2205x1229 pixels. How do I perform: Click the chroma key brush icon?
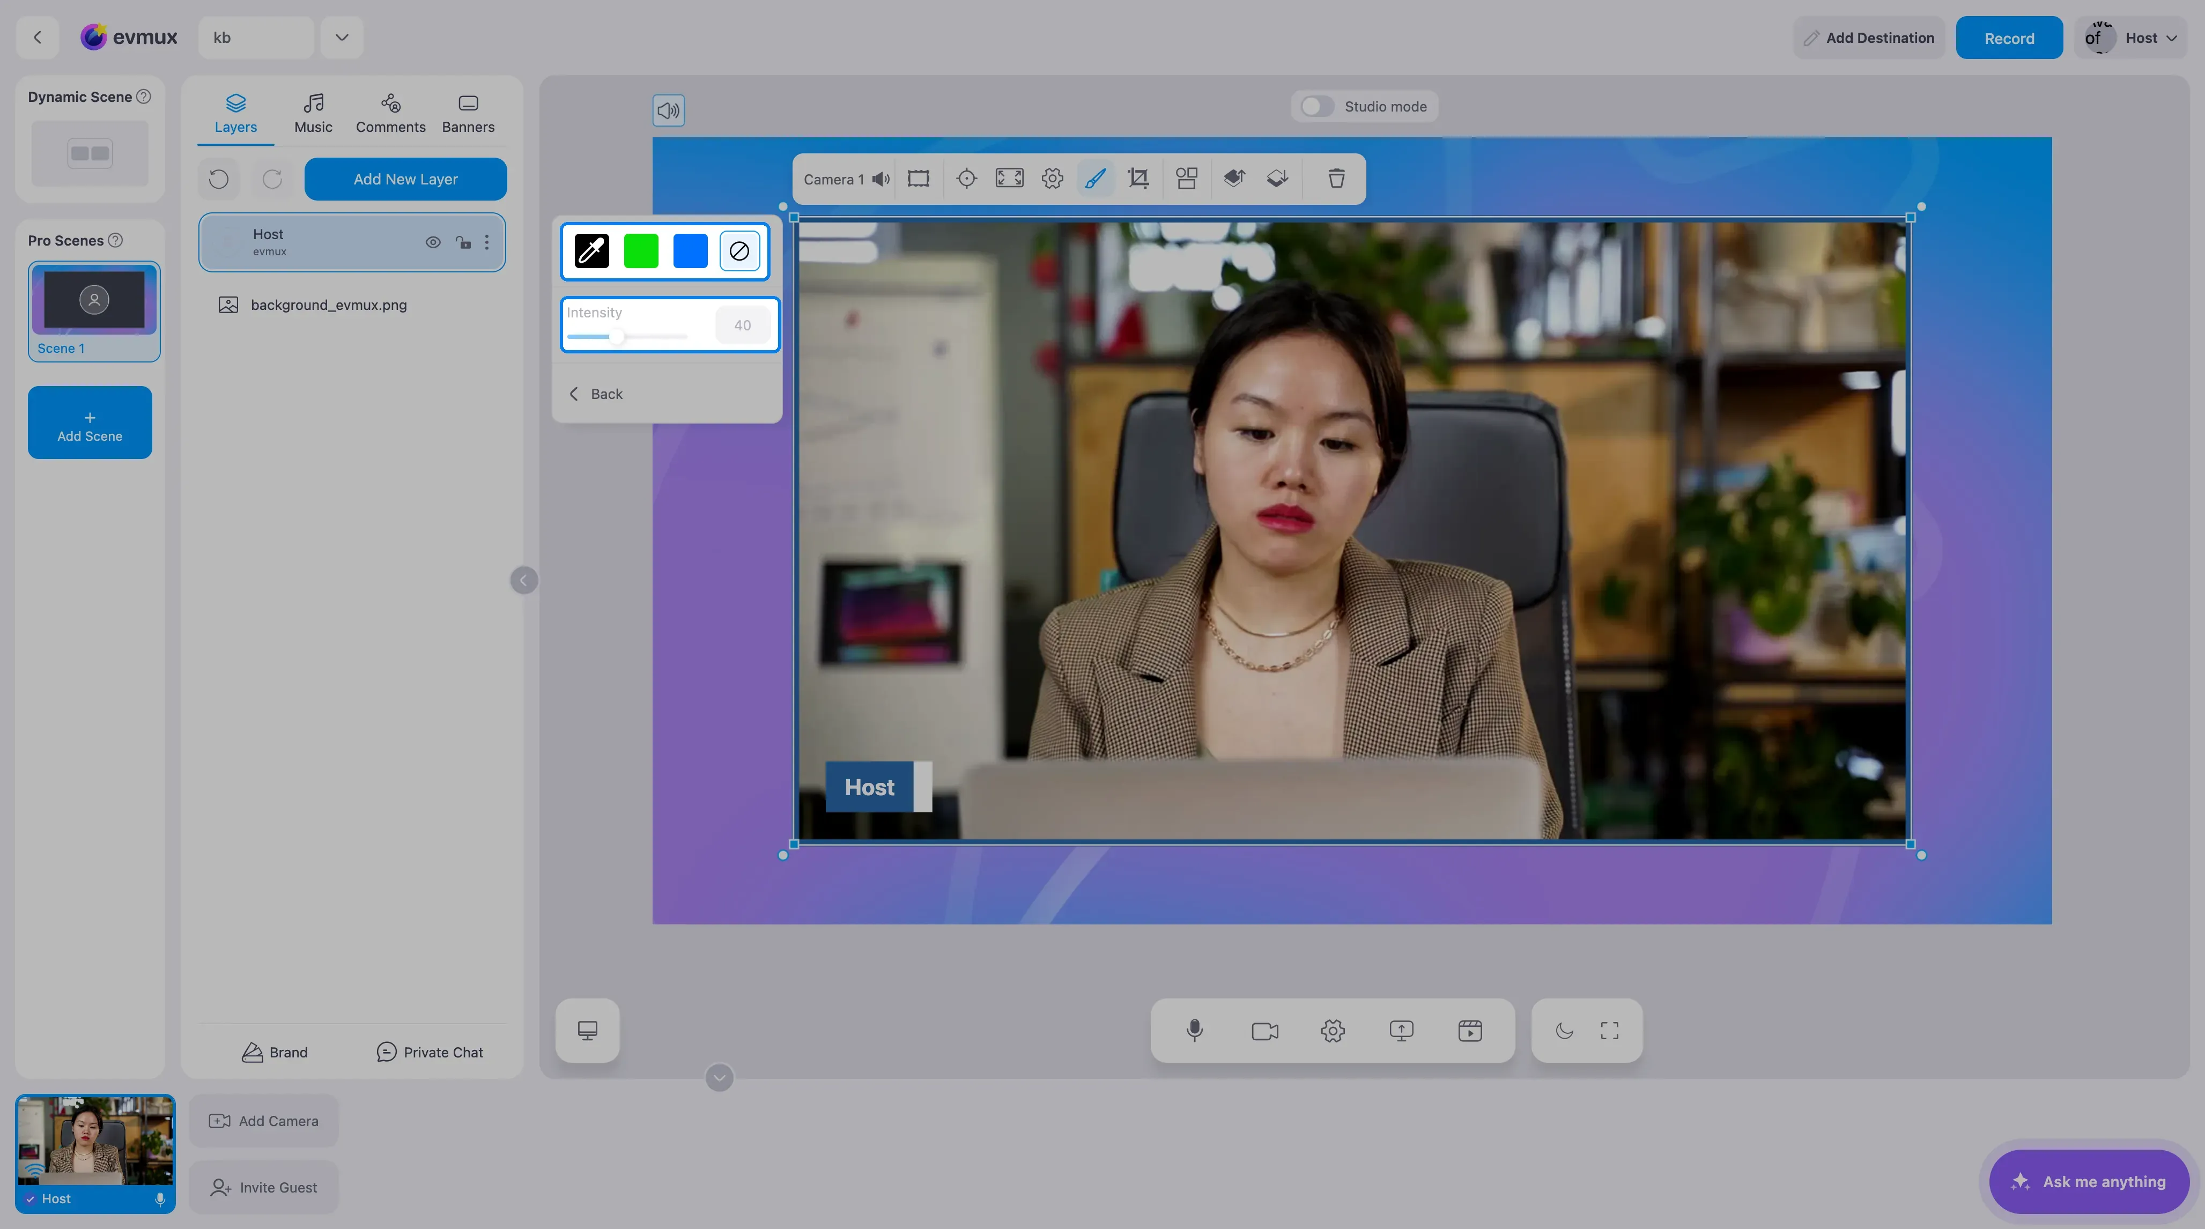1095,179
